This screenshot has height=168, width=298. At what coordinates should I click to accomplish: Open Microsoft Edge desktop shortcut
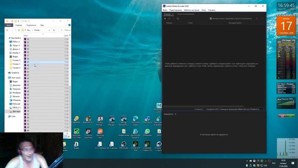[135, 120]
